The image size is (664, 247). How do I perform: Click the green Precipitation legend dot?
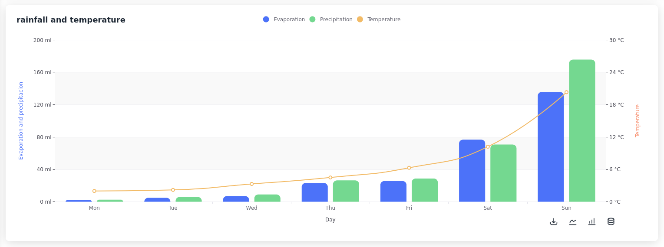313,19
